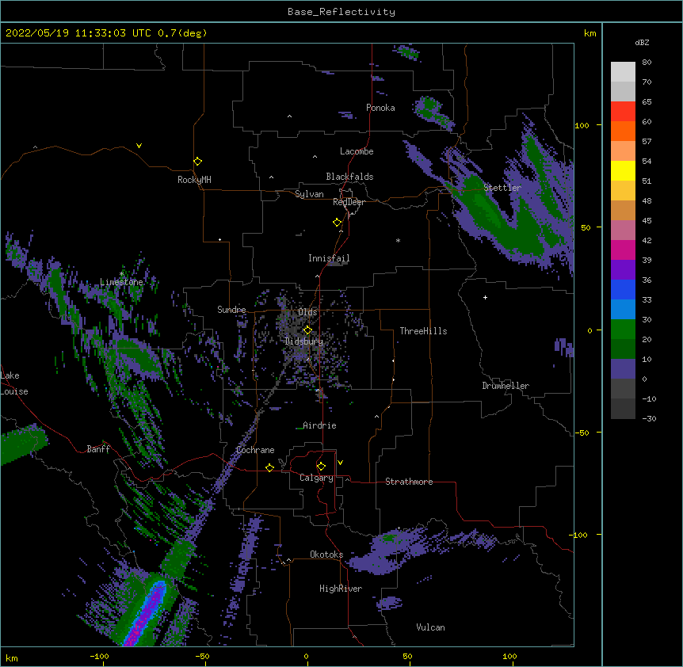Click the white plus marker north of Drumheller

tap(485, 297)
